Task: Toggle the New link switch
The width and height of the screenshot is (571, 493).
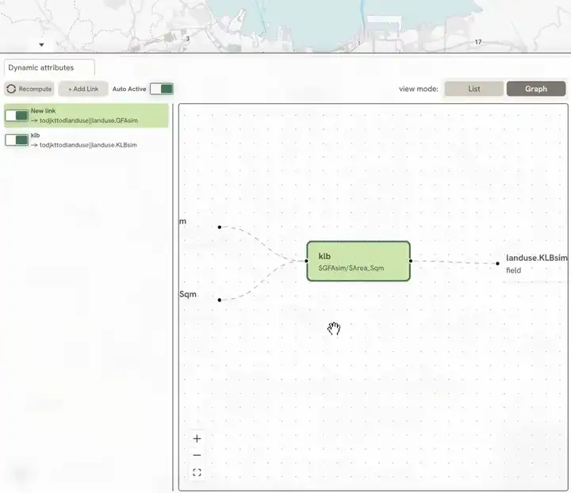Action: (17, 116)
